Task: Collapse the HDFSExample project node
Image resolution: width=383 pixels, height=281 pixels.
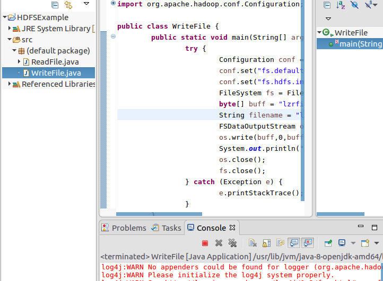Action: [x=5, y=17]
